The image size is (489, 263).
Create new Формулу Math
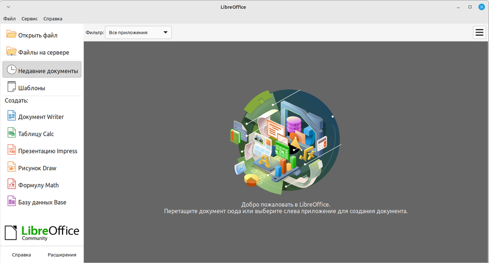click(x=42, y=185)
